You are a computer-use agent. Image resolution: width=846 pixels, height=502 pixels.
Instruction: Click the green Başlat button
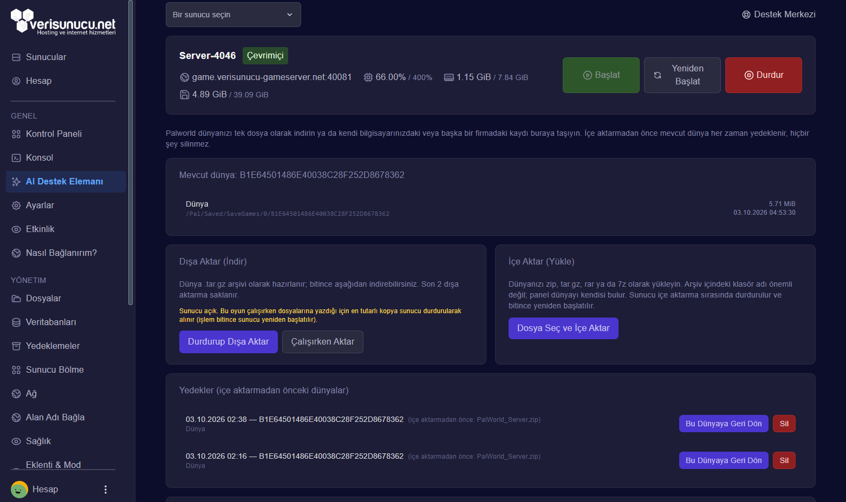click(x=601, y=75)
